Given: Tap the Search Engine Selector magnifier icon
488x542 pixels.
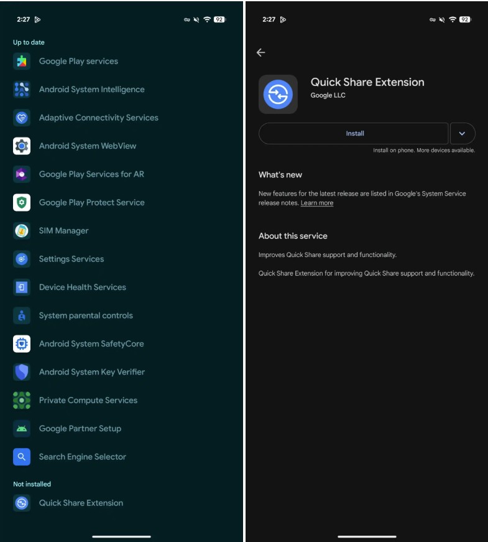Looking at the screenshot, I should (x=22, y=457).
